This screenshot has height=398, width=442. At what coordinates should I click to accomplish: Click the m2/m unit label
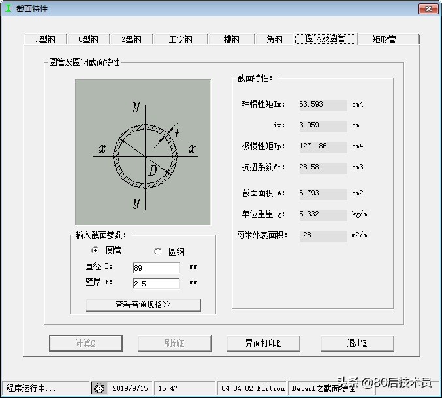tap(359, 235)
